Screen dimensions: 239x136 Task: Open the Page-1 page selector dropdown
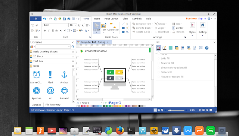(x=101, y=103)
